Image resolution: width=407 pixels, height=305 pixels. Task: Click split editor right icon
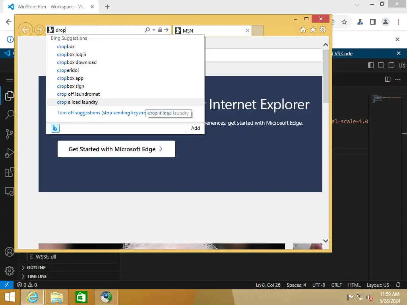[x=388, y=79]
